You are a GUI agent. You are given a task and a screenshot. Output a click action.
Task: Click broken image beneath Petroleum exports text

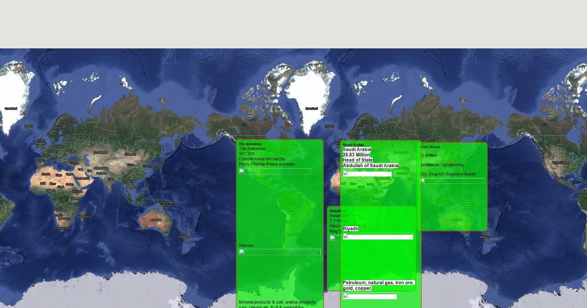[x=369, y=296]
